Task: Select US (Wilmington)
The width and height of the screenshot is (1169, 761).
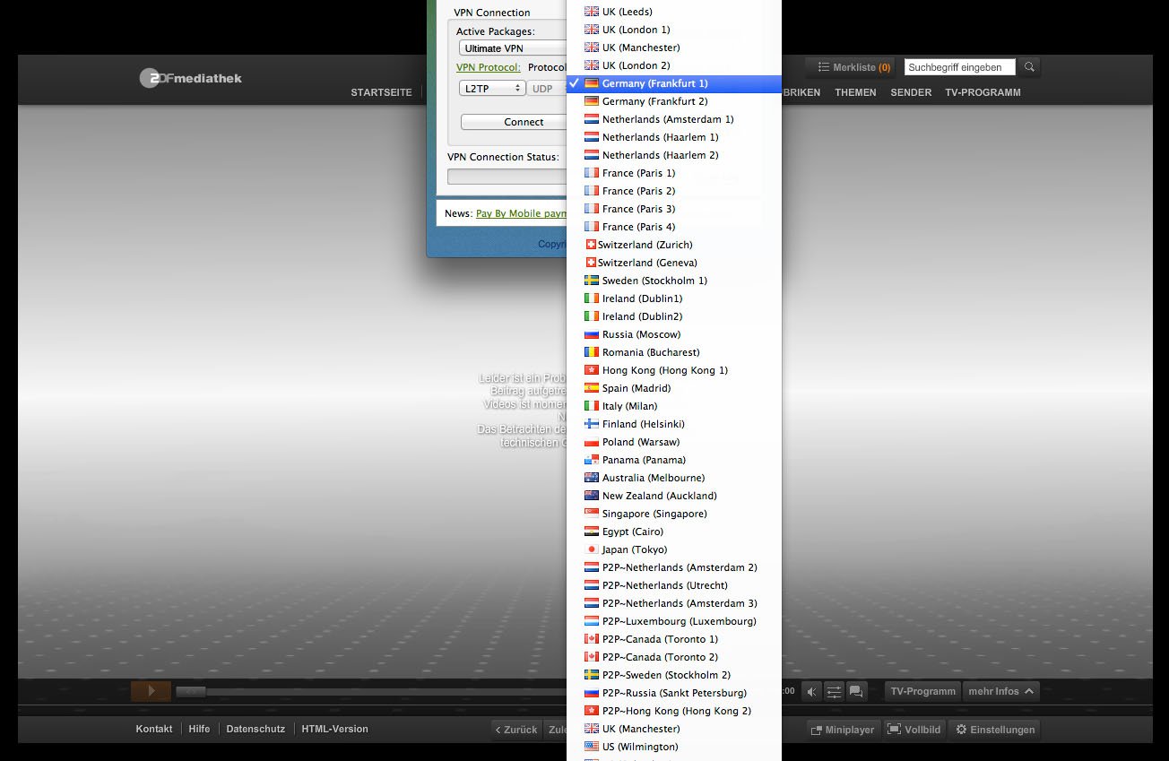Action: (674, 747)
